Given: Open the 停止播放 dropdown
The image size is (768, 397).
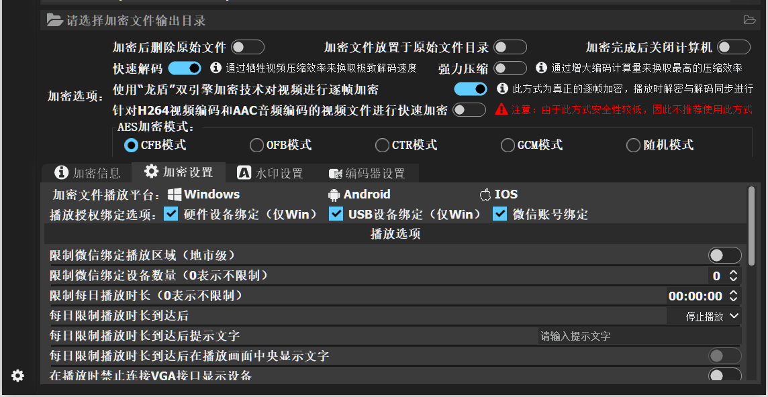Looking at the screenshot, I should pyautogui.click(x=704, y=317).
